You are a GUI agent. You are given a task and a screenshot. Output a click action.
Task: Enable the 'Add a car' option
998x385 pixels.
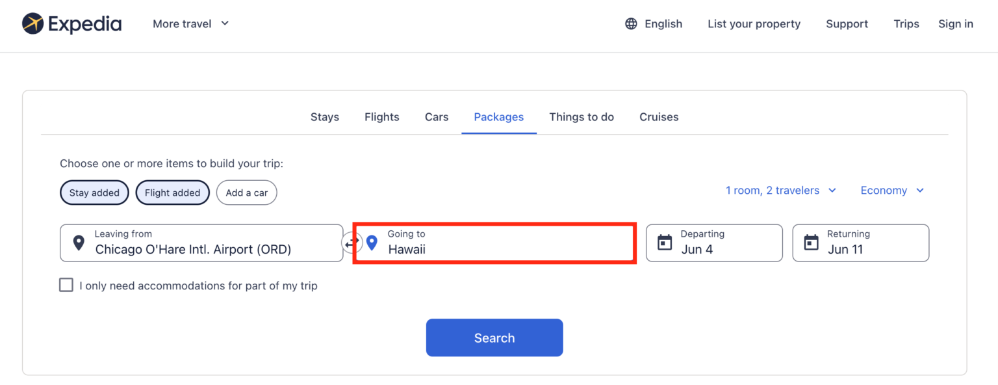click(x=246, y=192)
